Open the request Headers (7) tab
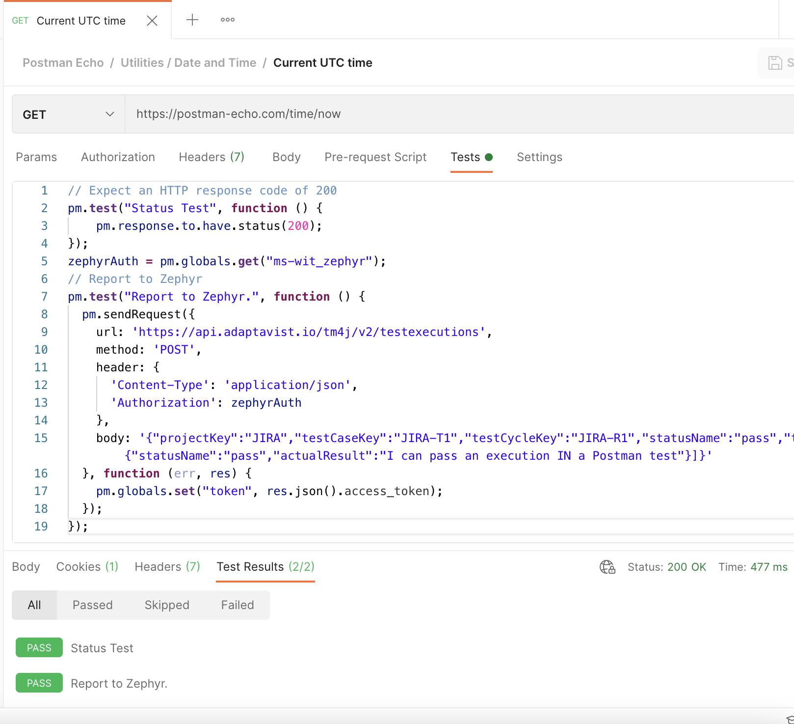 tap(212, 157)
